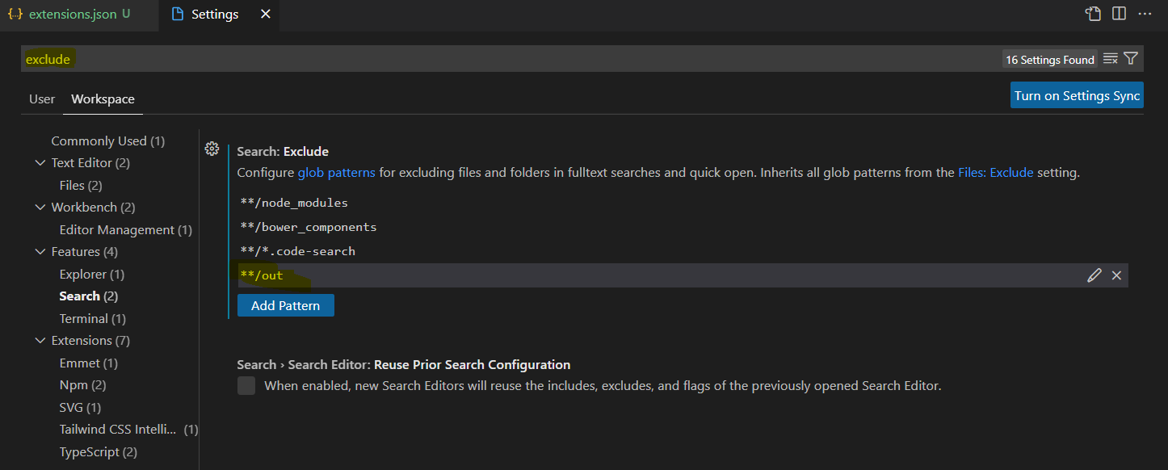Open the Files: Exclude setting link
Screen dimensions: 1168x470
point(995,173)
